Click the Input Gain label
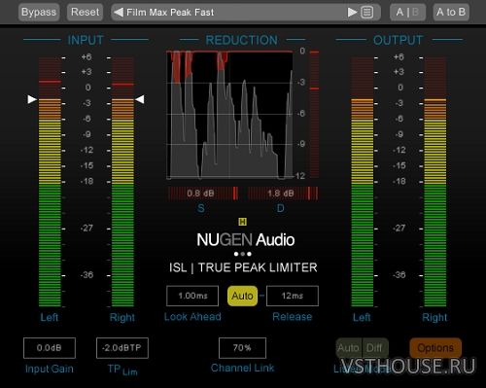This screenshot has height=388, width=486. tap(50, 369)
